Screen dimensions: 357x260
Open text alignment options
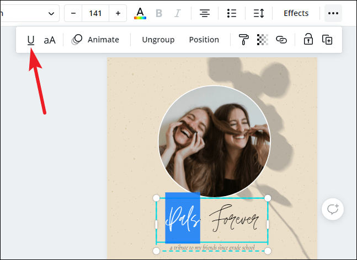[x=204, y=13]
